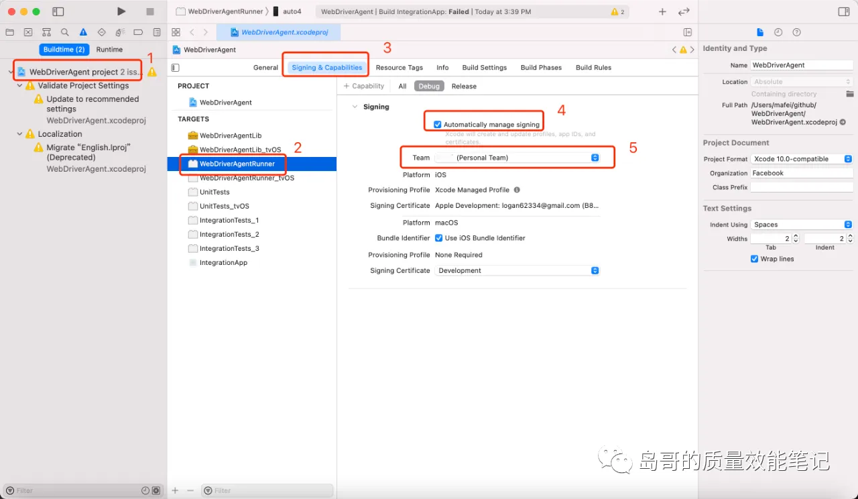Open the Signing Certificate Development dropdown
The height and width of the screenshot is (499, 858).
(x=517, y=270)
